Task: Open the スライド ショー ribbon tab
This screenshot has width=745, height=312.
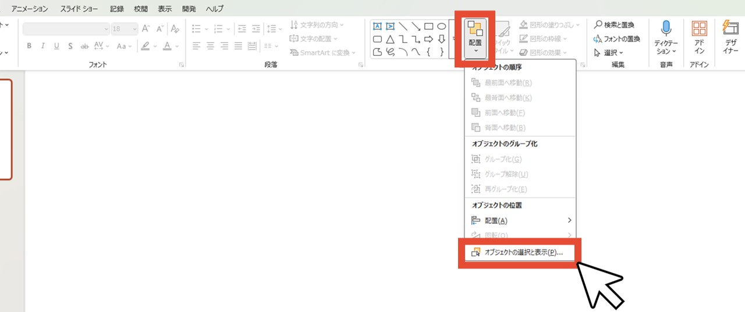Action: pyautogui.click(x=79, y=9)
